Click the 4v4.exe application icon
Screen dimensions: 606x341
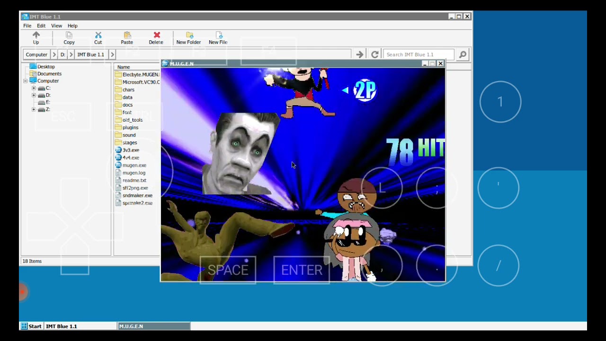coord(118,158)
